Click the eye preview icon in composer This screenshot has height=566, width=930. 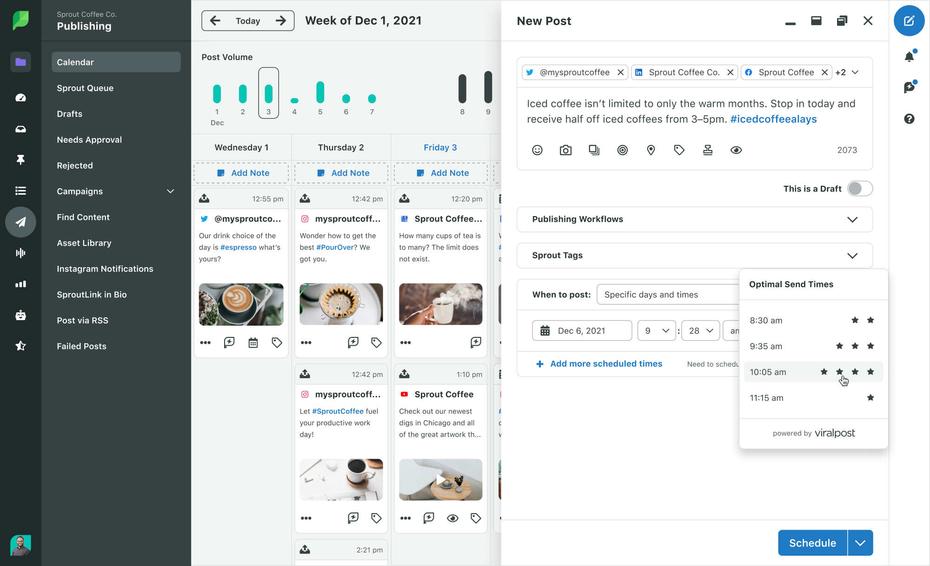coord(736,151)
